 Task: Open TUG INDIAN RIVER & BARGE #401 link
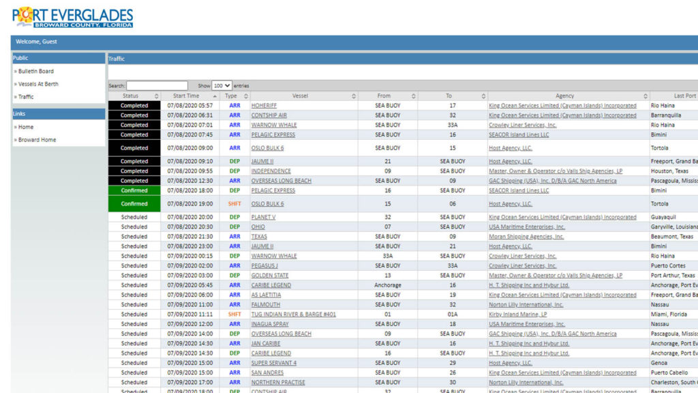[294, 314]
